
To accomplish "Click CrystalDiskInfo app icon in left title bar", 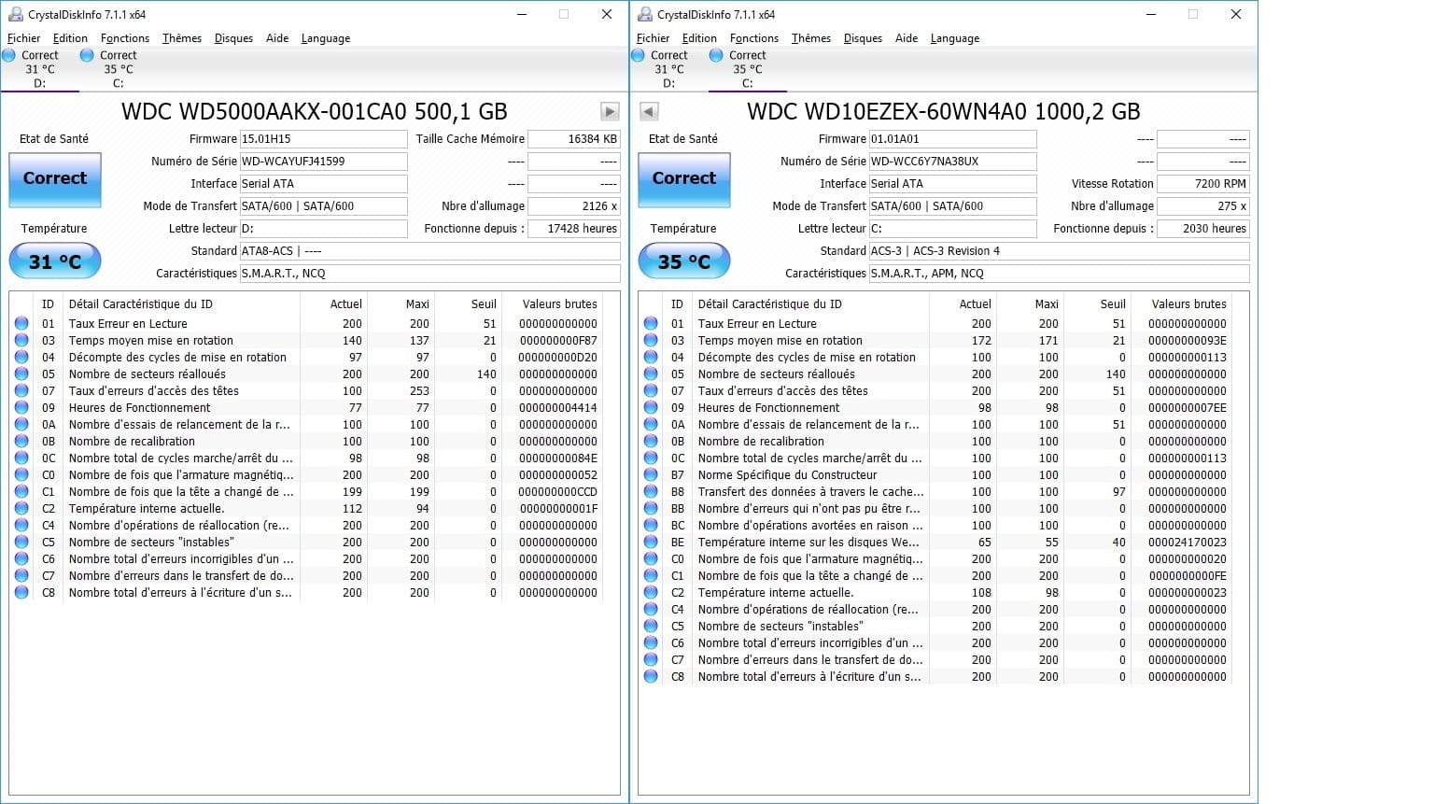I will coord(16,14).
